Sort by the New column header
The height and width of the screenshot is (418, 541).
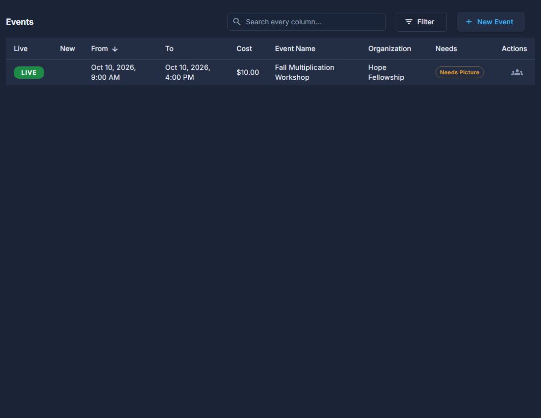[x=67, y=49]
